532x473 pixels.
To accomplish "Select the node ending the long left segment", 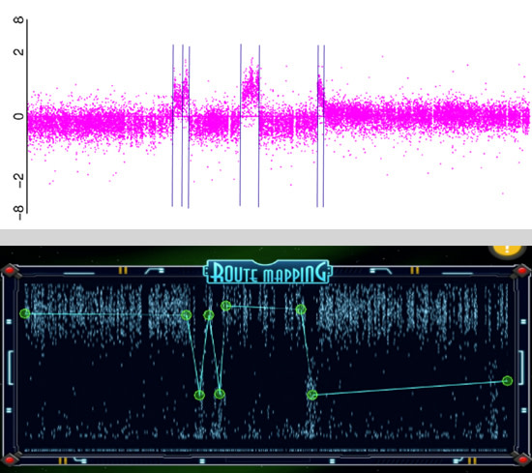I will tap(186, 315).
